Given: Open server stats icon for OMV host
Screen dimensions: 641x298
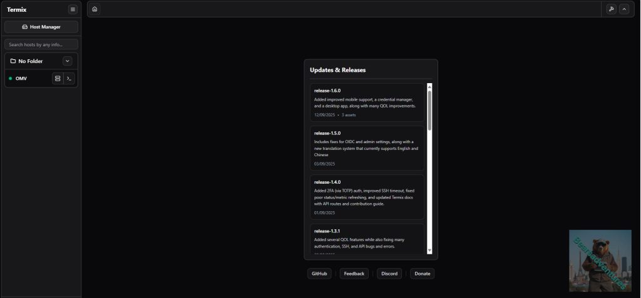Looking at the screenshot, I should [58, 78].
